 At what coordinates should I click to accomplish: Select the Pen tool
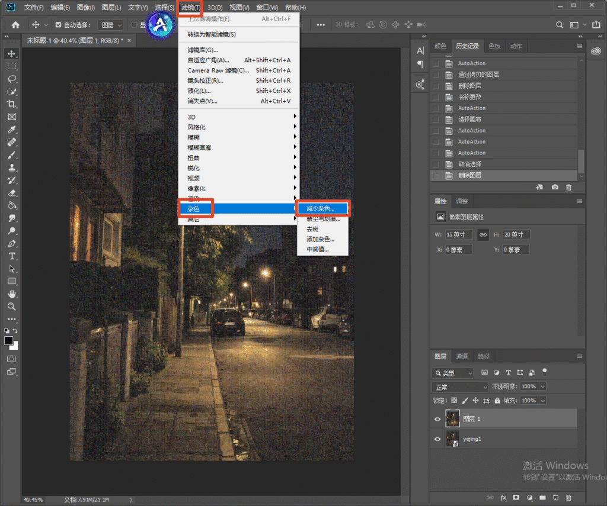[12, 243]
